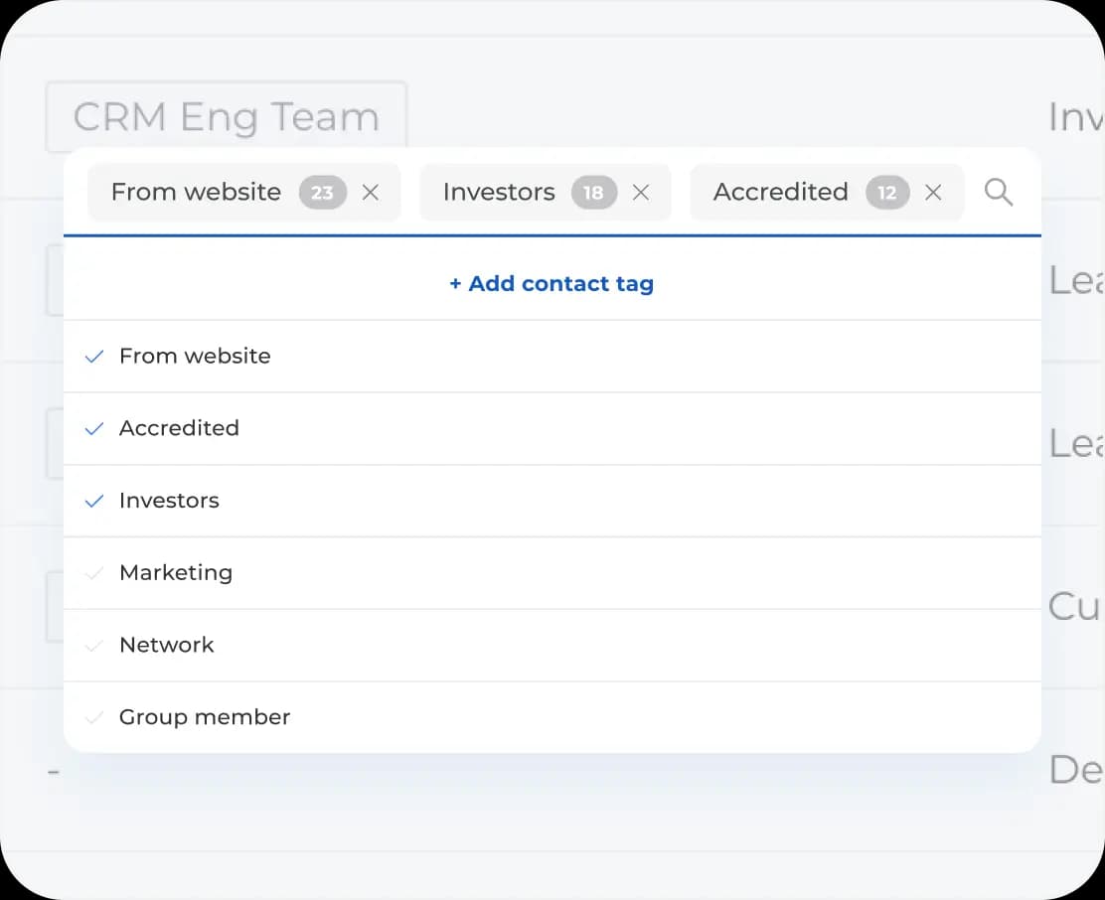Click the "Investors" chip label
This screenshot has width=1105, height=900.
point(499,192)
